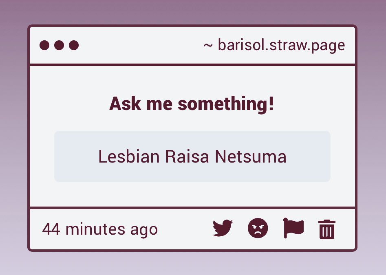Screen dimensions: 386x275
Task: Click the word "something!" in the heading
Action: click(226, 104)
